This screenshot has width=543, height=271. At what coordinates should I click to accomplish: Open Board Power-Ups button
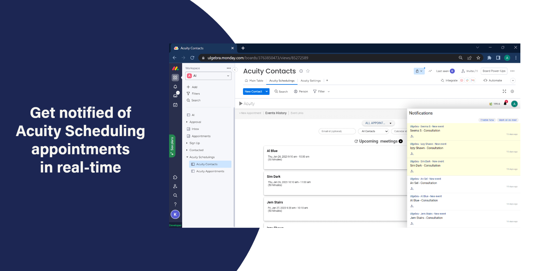(494, 71)
